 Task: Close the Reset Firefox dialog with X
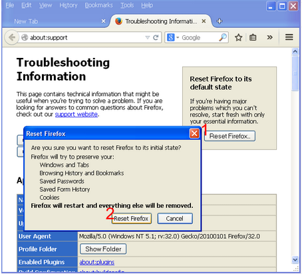click(x=194, y=133)
